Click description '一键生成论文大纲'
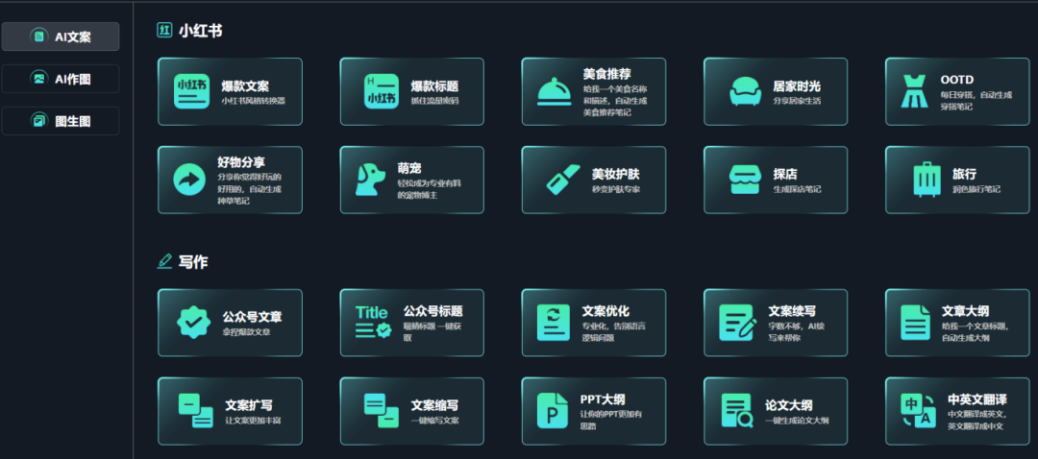 tap(797, 420)
